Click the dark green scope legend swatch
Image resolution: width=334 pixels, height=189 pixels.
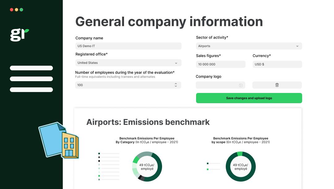pyautogui.click(x=208, y=163)
